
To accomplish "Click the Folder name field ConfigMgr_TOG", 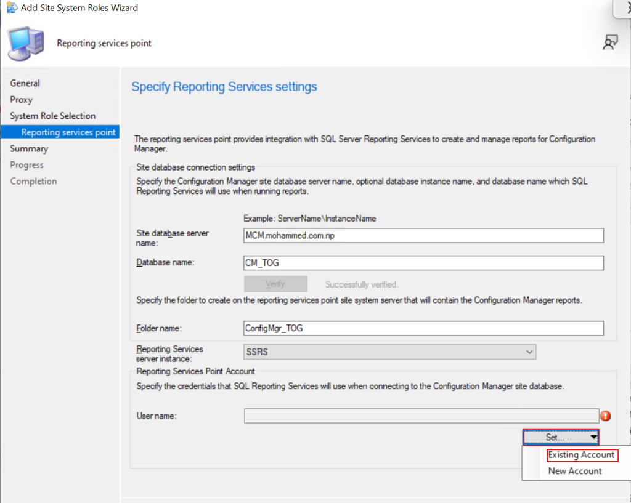I will (423, 328).
